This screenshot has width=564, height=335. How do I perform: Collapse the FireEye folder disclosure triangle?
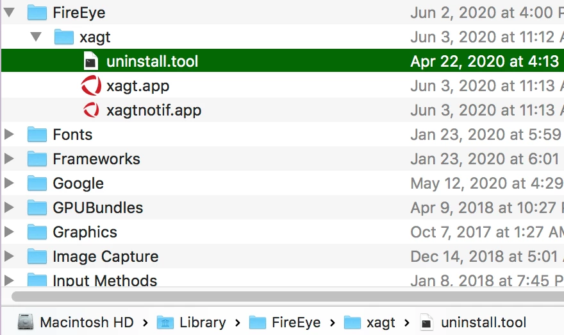(9, 12)
